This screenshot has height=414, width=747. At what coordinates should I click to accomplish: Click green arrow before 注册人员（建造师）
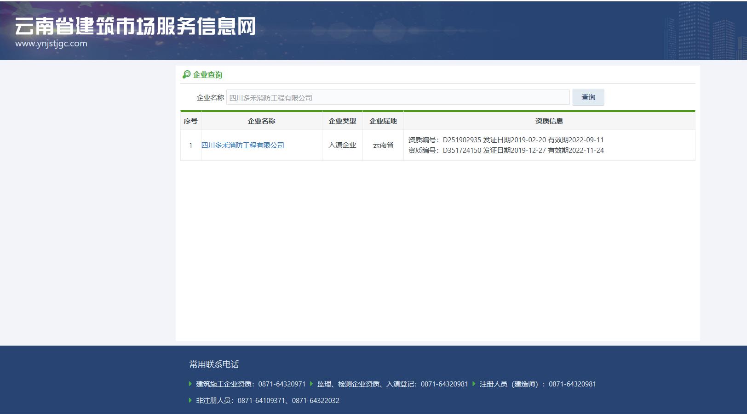[x=474, y=384]
